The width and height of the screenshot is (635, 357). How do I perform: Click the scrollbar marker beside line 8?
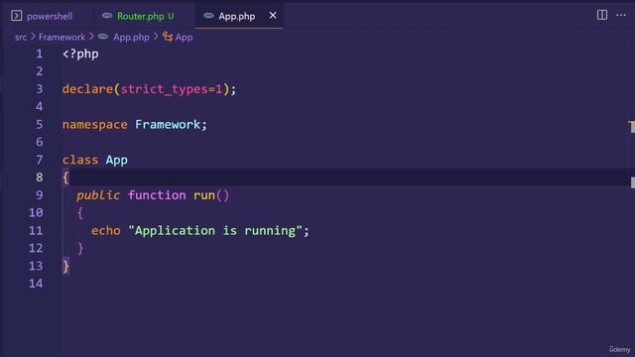632,182
